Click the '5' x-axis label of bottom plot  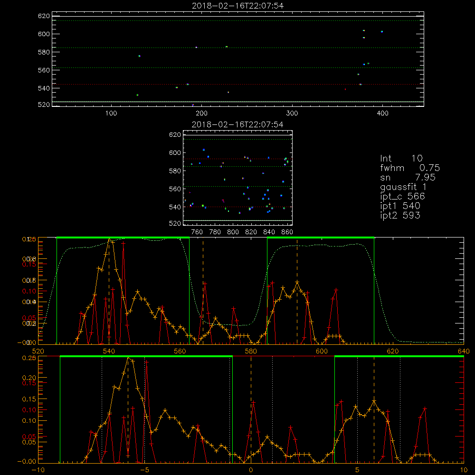[358, 470]
